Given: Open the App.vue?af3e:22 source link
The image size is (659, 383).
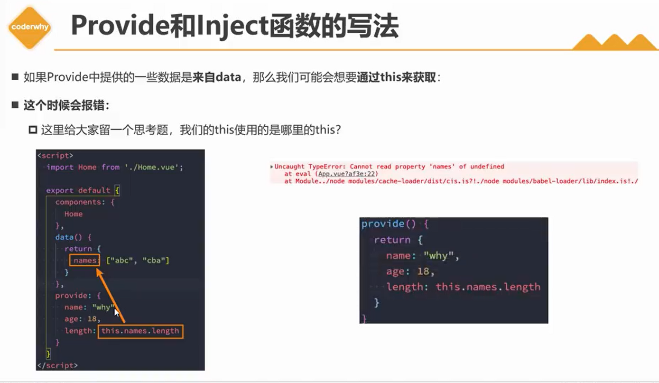Looking at the screenshot, I should click(x=347, y=174).
